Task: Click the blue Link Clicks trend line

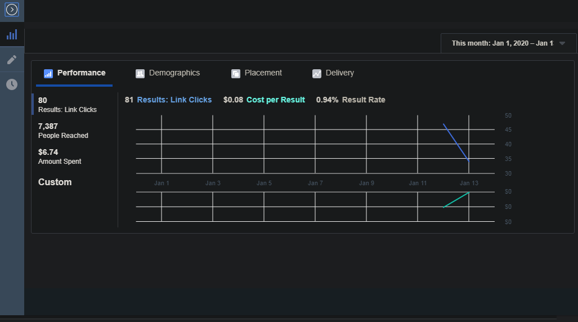Action: tap(456, 142)
